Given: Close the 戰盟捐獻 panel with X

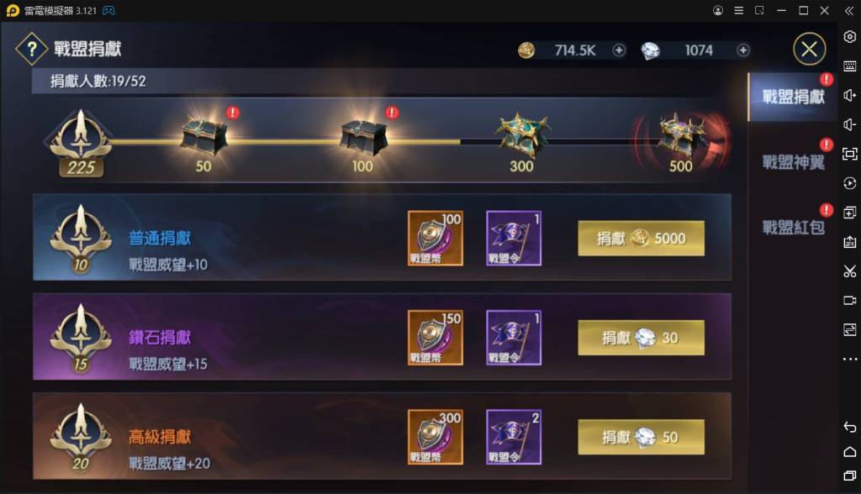Looking at the screenshot, I should coord(810,50).
